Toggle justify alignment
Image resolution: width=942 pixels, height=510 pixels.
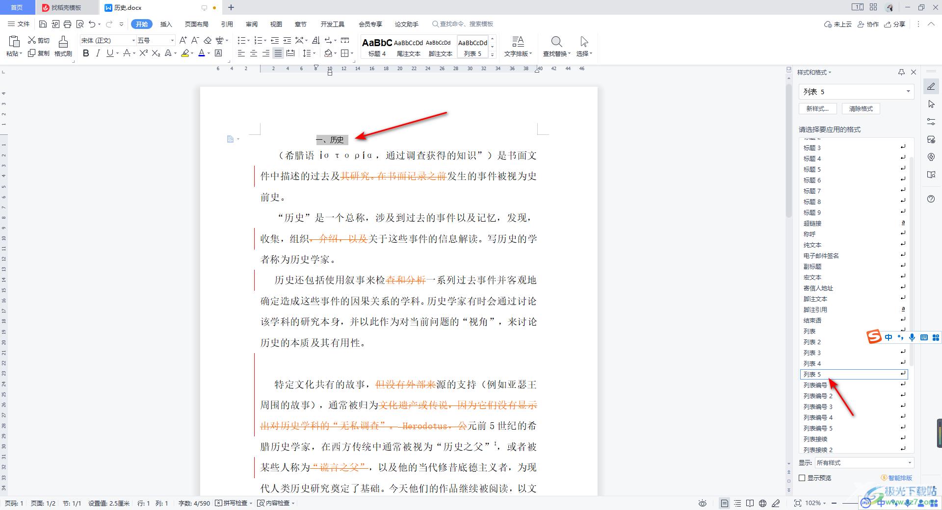tap(278, 53)
